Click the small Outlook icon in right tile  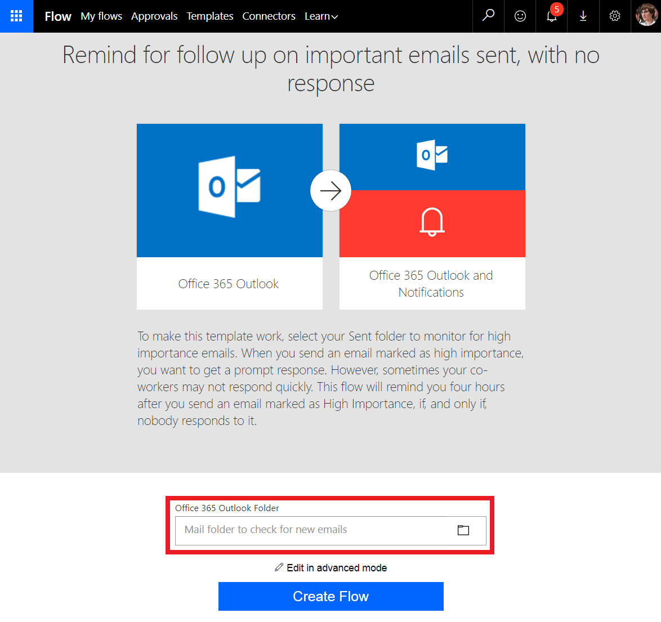coord(432,155)
